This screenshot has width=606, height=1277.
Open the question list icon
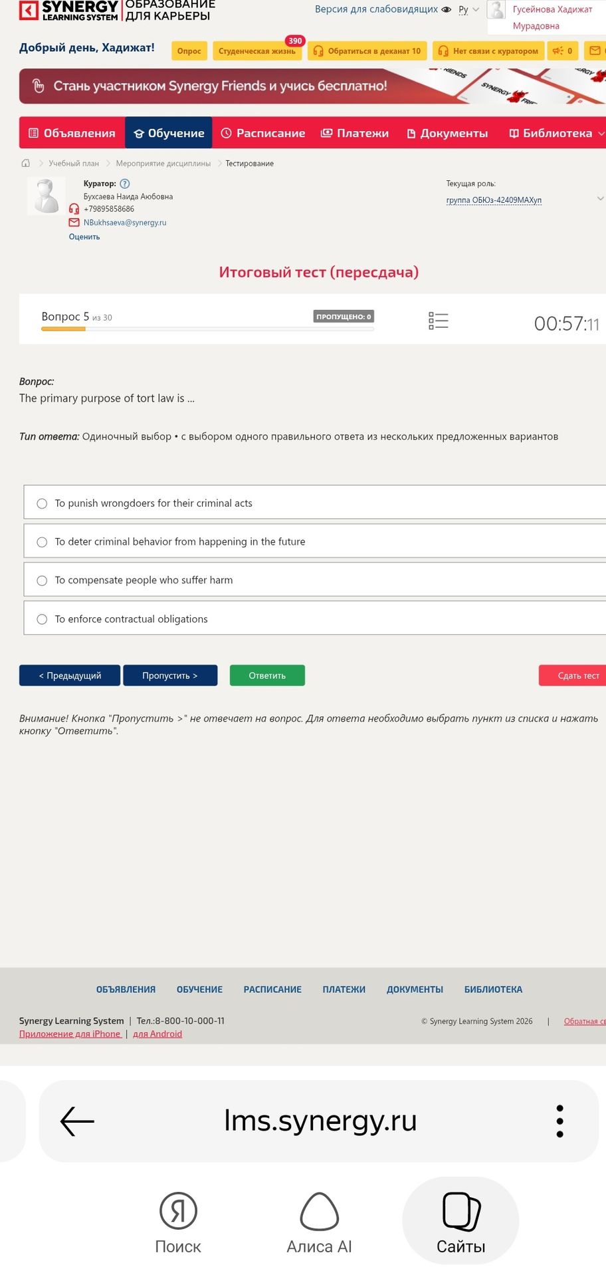pyautogui.click(x=439, y=321)
